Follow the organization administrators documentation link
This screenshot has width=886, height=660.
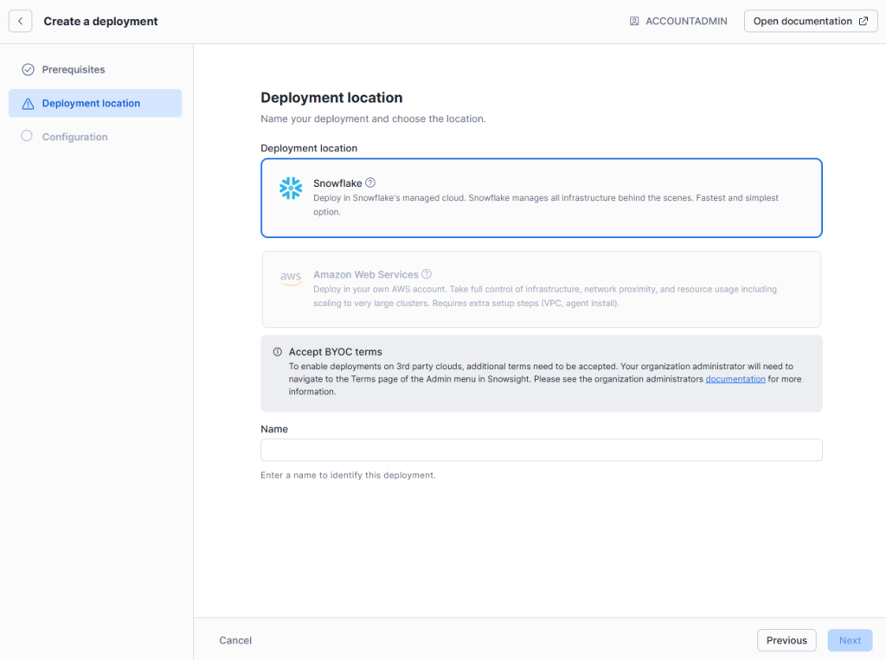tap(735, 379)
